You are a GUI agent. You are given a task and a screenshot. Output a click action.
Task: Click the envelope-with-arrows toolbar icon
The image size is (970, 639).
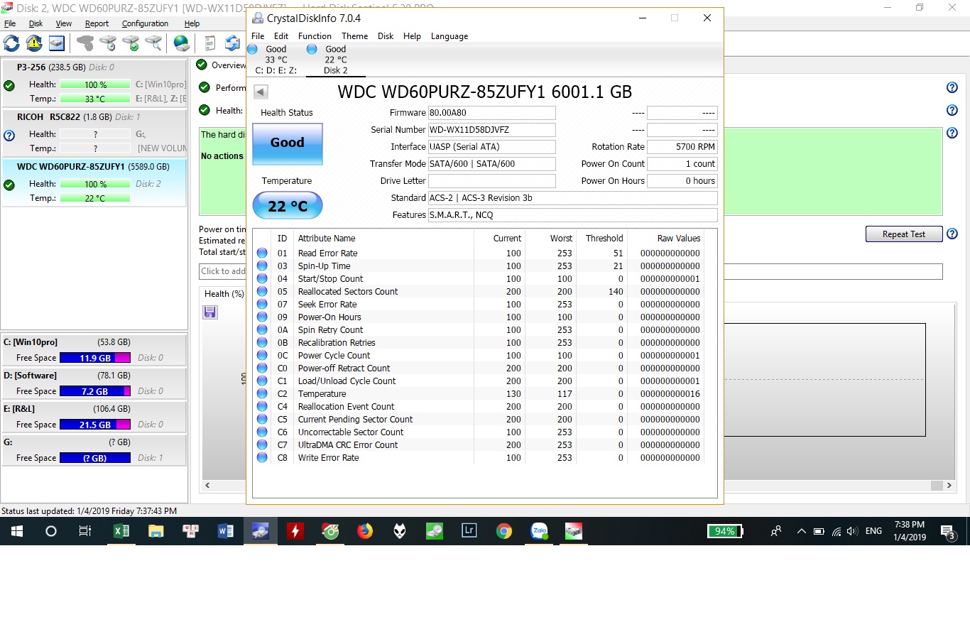tap(232, 43)
